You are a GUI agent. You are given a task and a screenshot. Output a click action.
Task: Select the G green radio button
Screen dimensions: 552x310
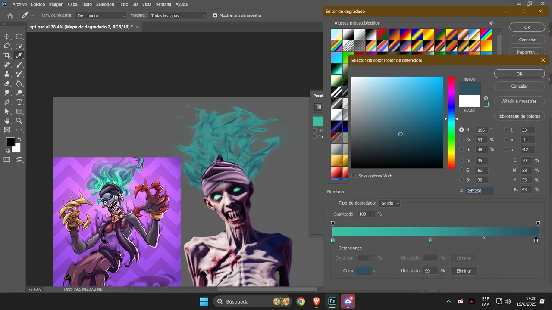[x=462, y=170]
